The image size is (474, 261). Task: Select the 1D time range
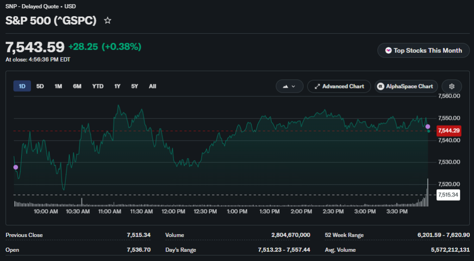(22, 86)
